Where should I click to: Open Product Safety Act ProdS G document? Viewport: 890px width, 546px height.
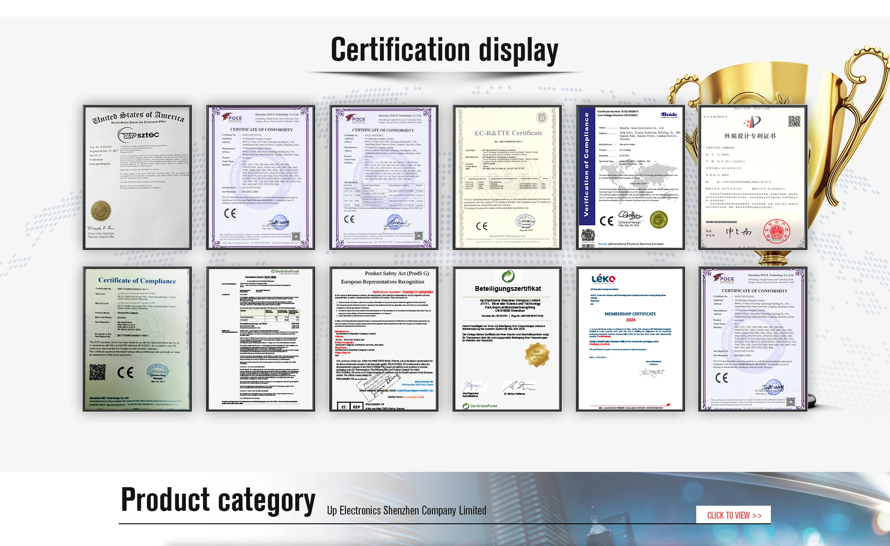pyautogui.click(x=384, y=339)
